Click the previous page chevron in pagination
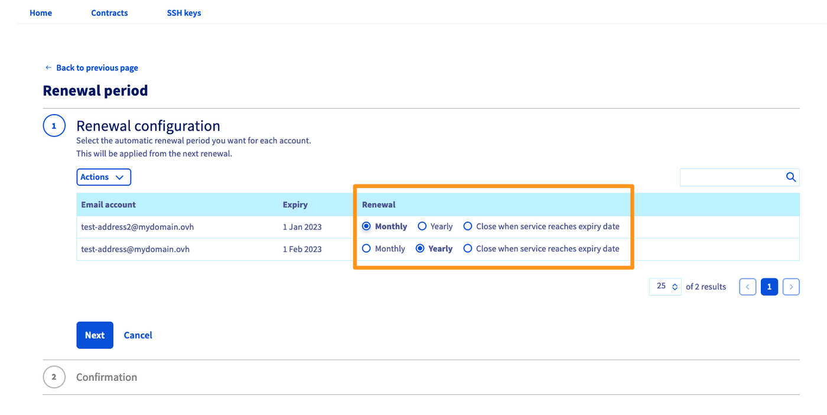Image resolution: width=827 pixels, height=415 pixels. 747,286
